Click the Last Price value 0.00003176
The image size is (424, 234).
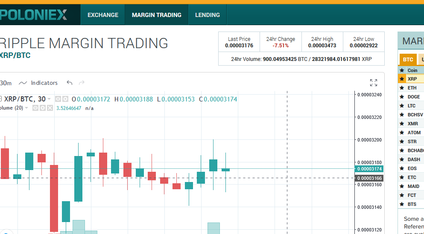coord(239,46)
